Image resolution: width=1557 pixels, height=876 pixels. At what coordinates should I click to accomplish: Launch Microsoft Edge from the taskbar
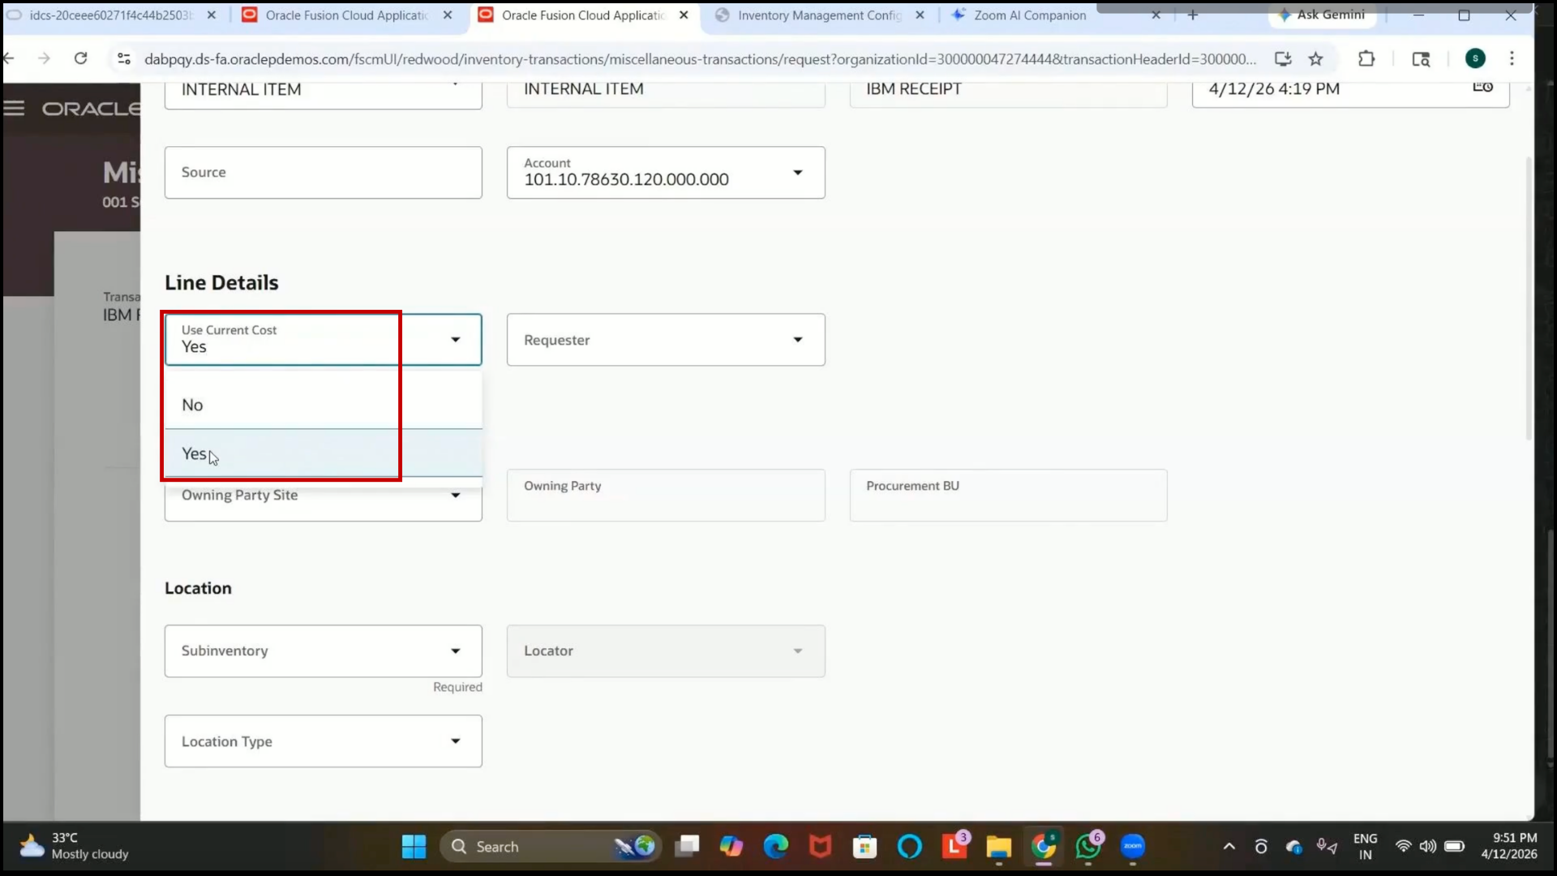(775, 847)
